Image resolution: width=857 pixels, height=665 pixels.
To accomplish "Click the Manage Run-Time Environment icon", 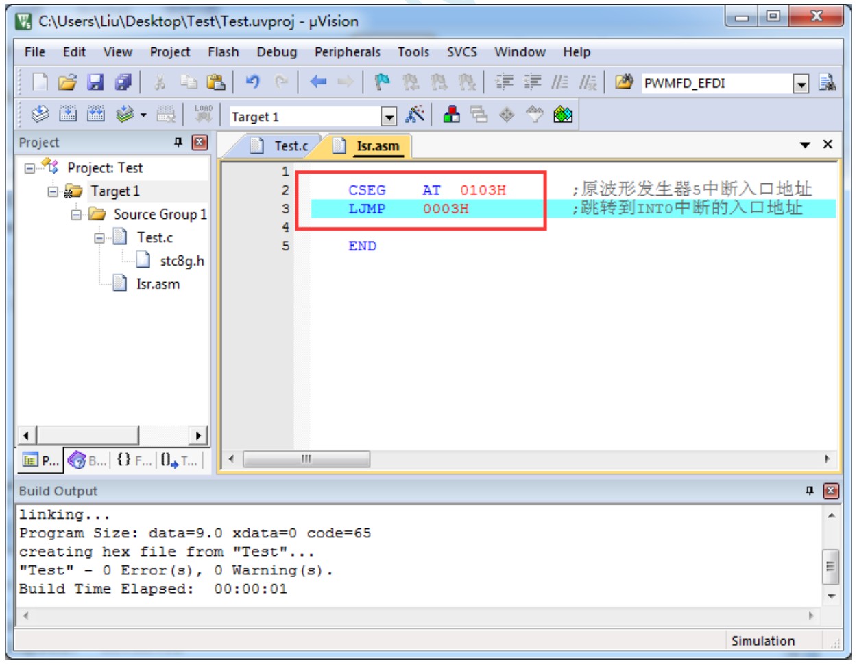I will tap(507, 115).
